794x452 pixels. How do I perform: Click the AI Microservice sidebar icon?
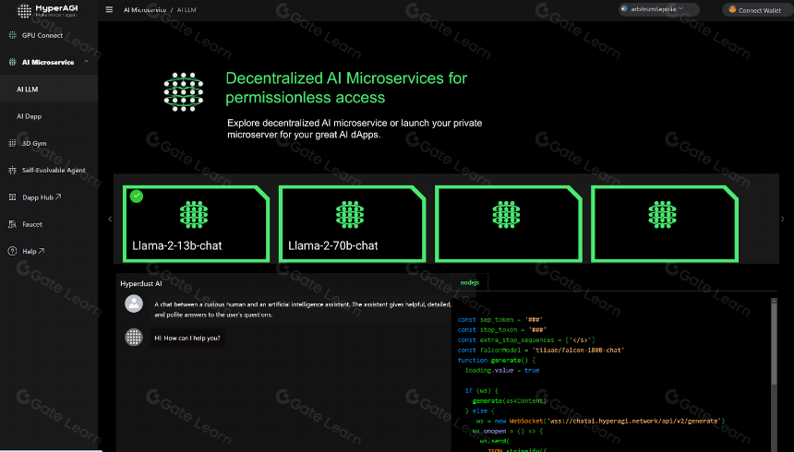[13, 62]
